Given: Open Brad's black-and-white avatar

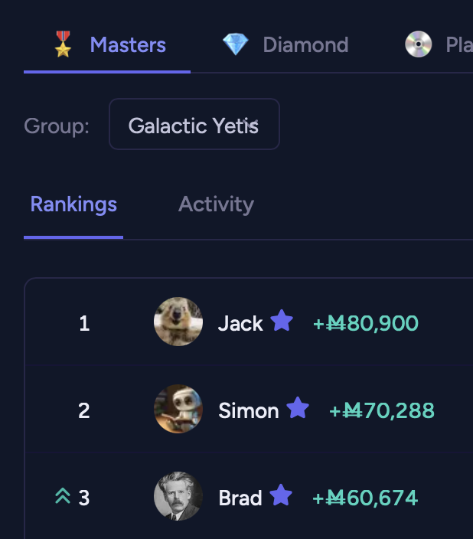Looking at the screenshot, I should 178,496.
